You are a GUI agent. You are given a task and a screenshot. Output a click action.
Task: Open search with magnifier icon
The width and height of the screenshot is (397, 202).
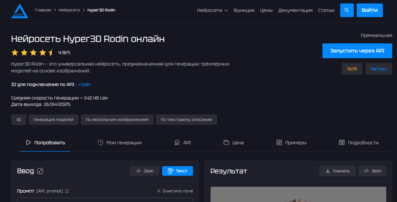click(347, 10)
